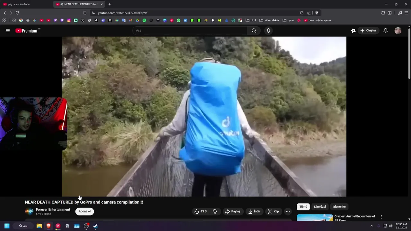The width and height of the screenshot is (411, 231).
Task: Click the youtube.com address bar URL
Action: tap(123, 13)
